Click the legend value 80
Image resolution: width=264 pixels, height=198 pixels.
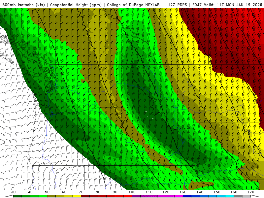coord(98,192)
